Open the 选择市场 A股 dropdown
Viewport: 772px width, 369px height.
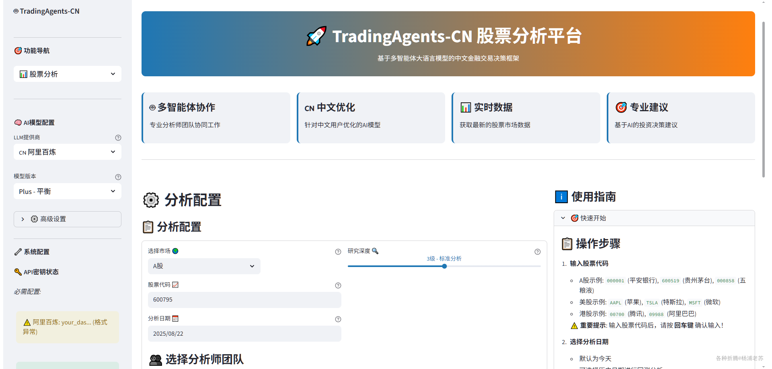click(x=204, y=266)
